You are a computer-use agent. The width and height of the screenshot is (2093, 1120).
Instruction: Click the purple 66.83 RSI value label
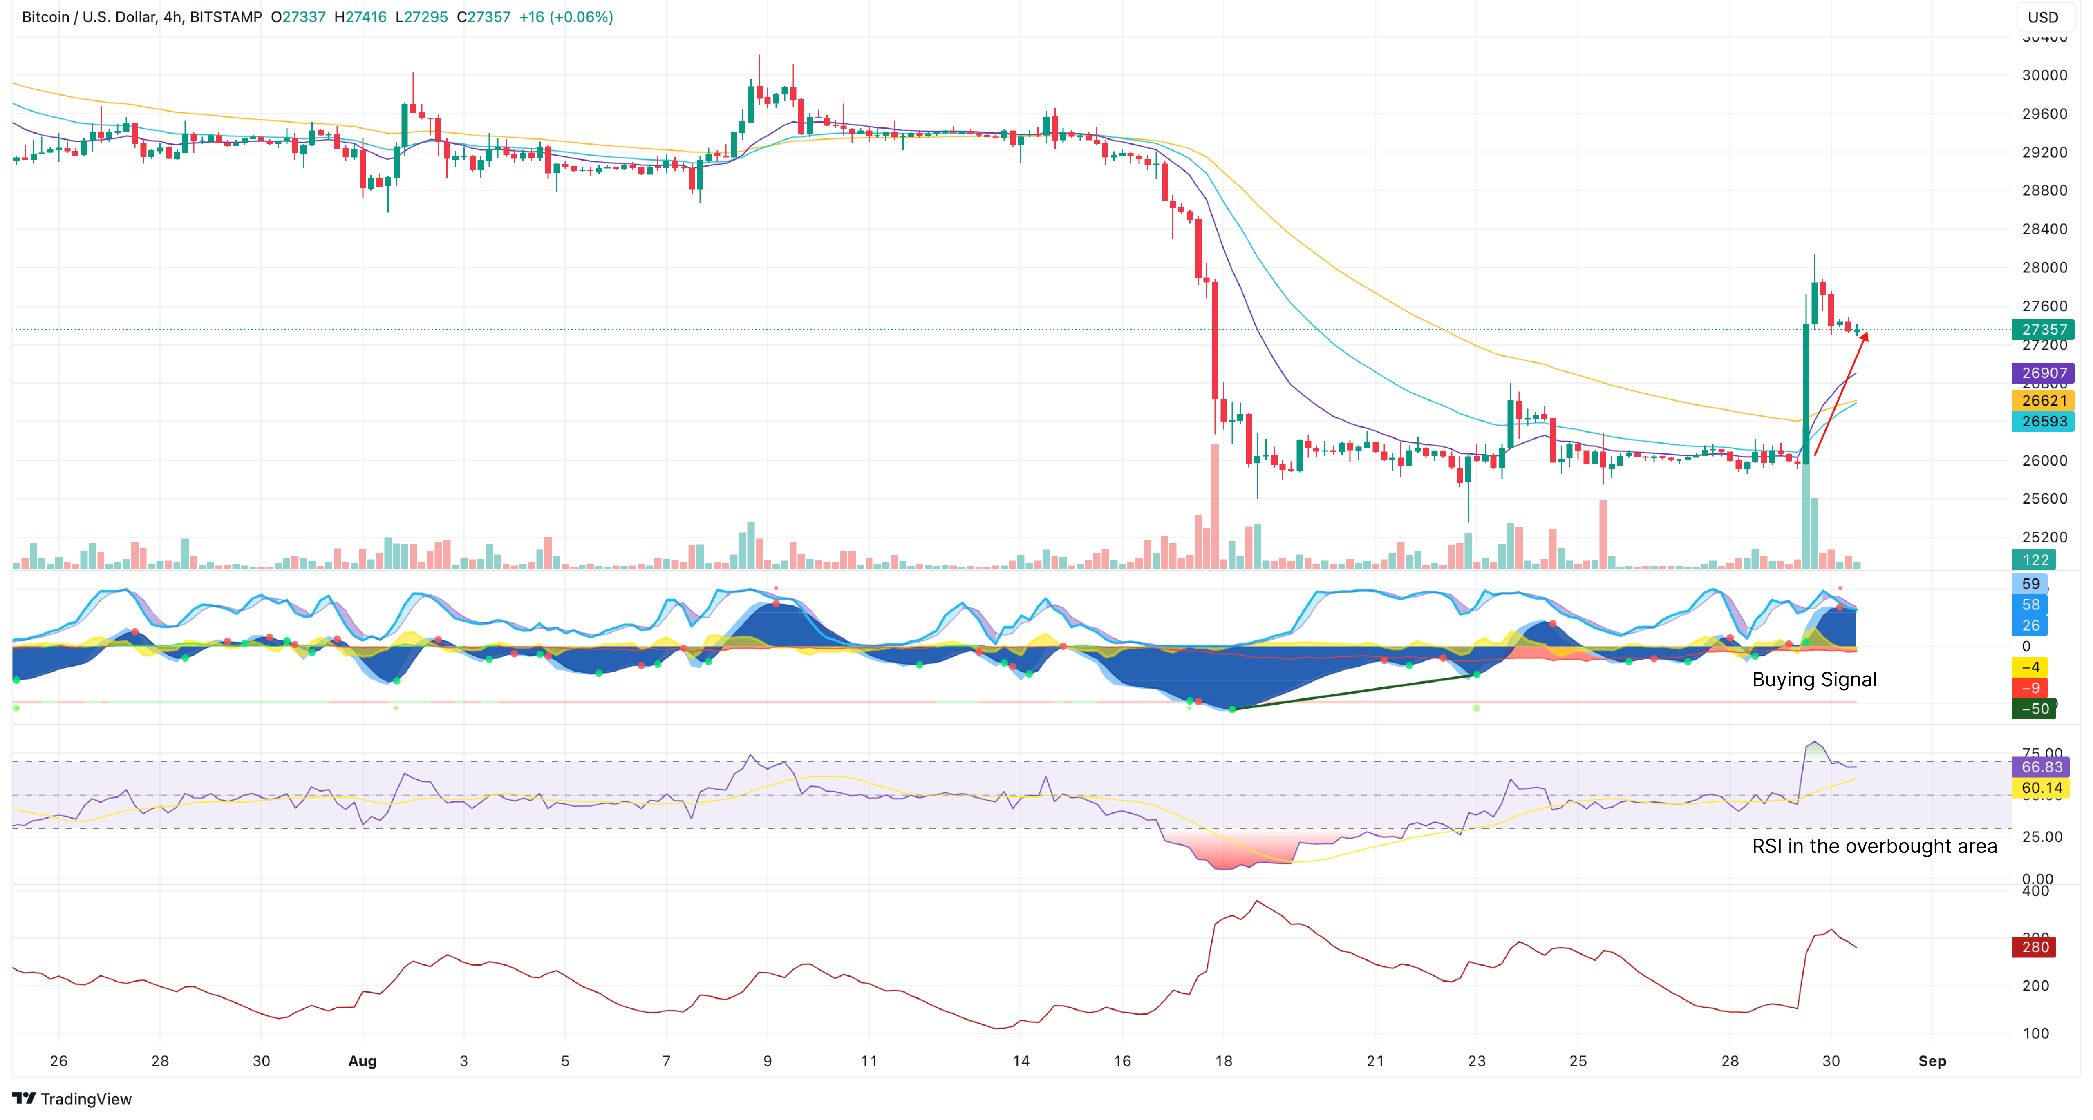tap(2041, 767)
